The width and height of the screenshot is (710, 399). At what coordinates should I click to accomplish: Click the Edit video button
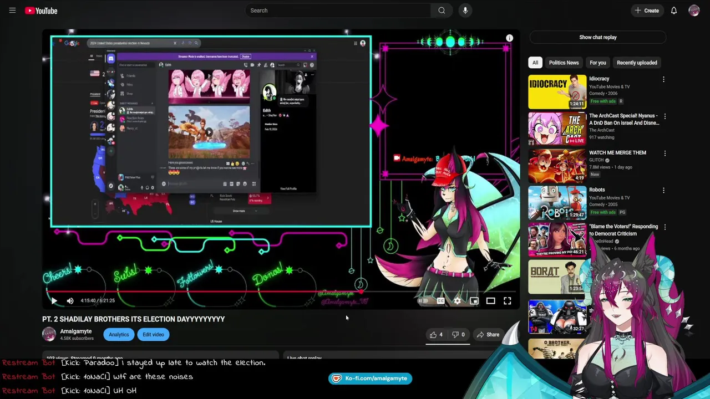click(x=153, y=335)
